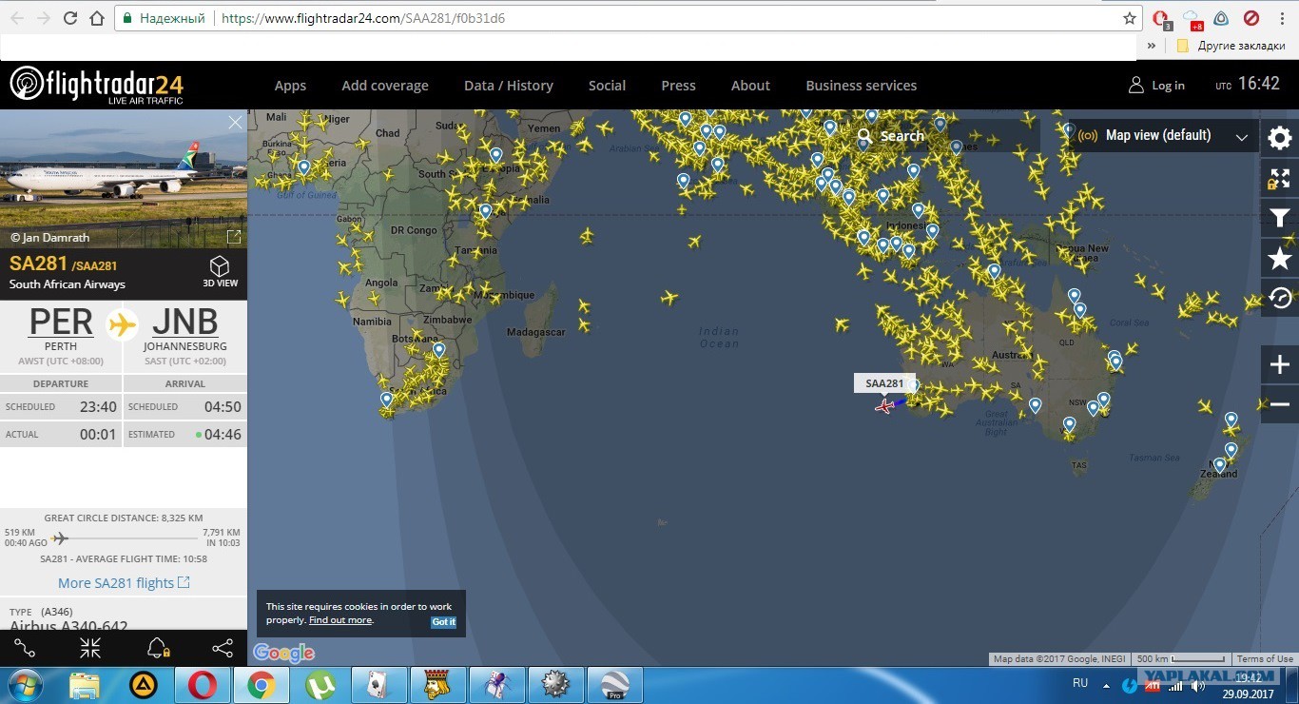This screenshot has height=704, width=1299.
Task: Click the JNB arrival airport code
Action: (x=184, y=323)
